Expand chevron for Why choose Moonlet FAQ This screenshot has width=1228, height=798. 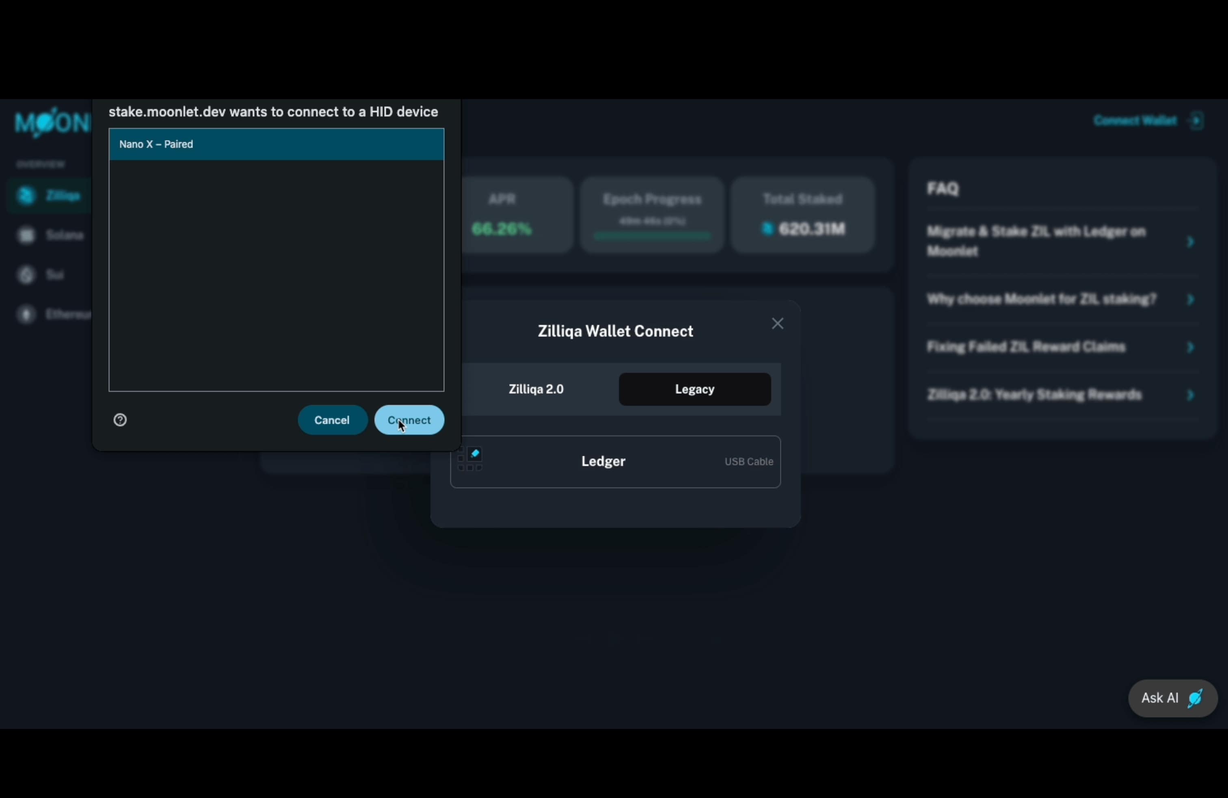point(1191,299)
